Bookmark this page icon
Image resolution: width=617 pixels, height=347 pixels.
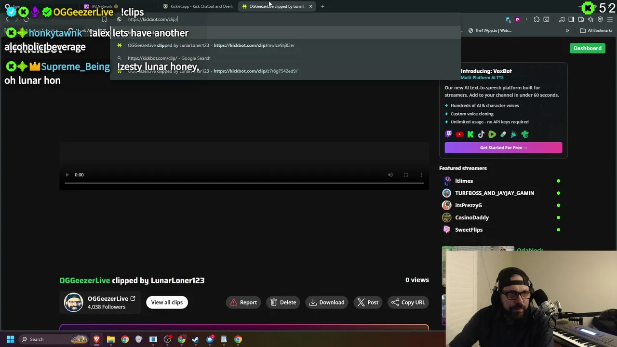(104, 19)
